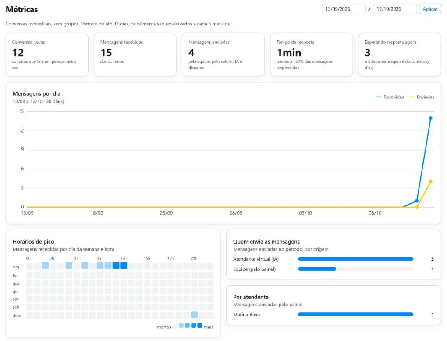The width and height of the screenshot is (447, 341).
Task: Click the Aplicar button
Action: 430,9
